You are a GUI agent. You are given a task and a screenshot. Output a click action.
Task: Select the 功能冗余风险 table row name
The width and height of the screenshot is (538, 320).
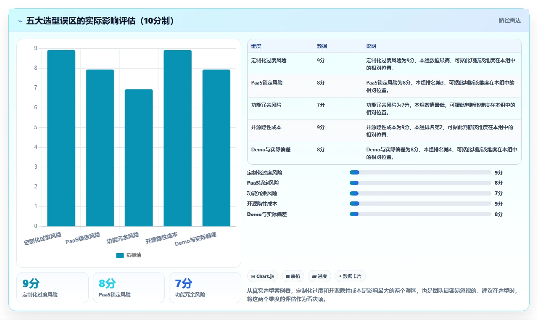[266, 105]
